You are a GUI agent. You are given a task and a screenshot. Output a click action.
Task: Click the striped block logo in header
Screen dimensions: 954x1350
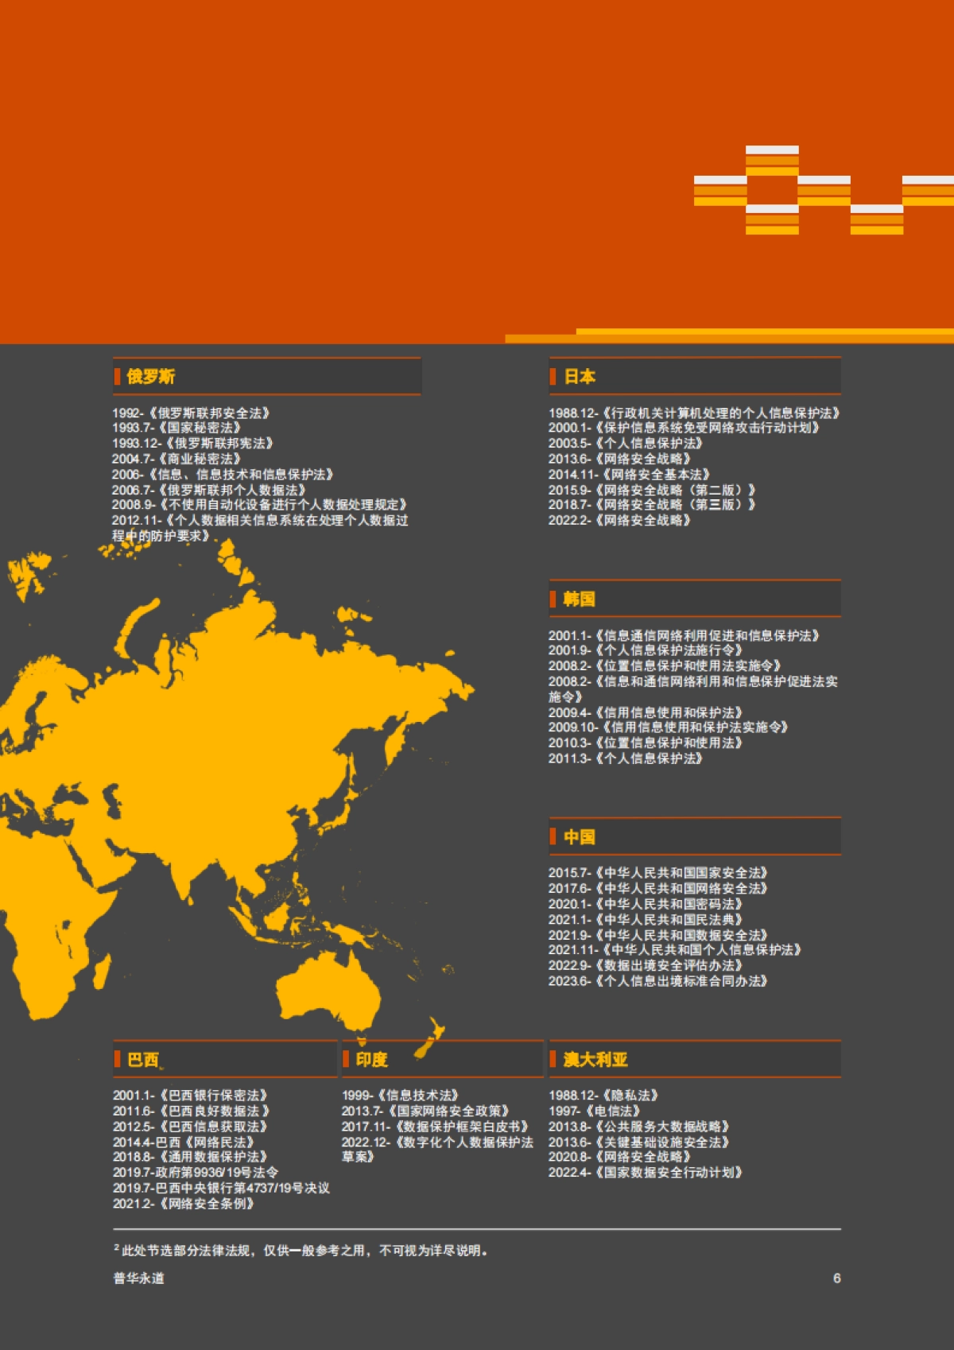823,191
